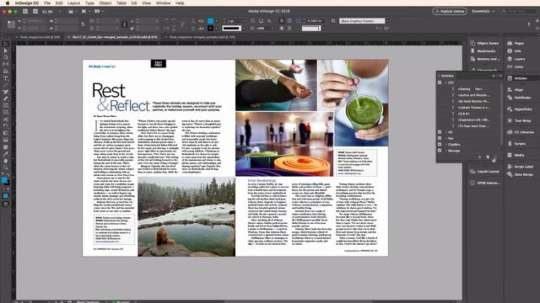Select the '<Q & A>' item in Articles
540x303 pixels.
[x=463, y=114]
